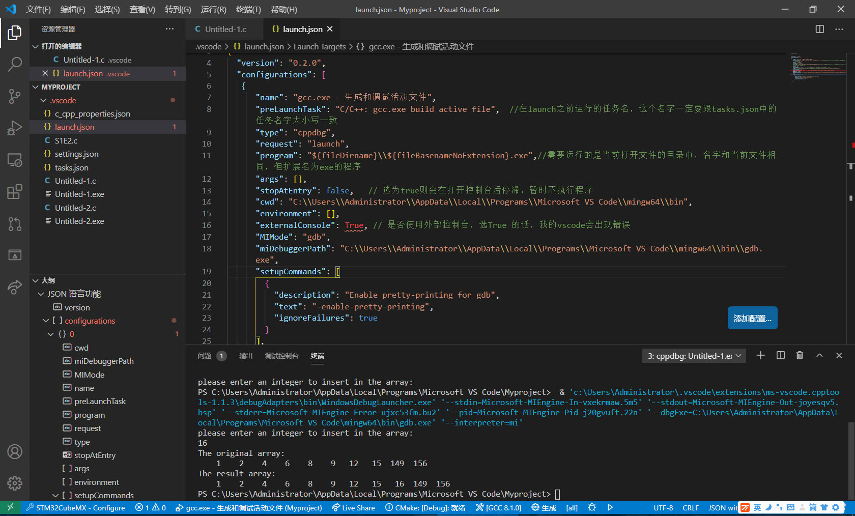Open the Terminal menu
This screenshot has width=855, height=516.
point(248,10)
